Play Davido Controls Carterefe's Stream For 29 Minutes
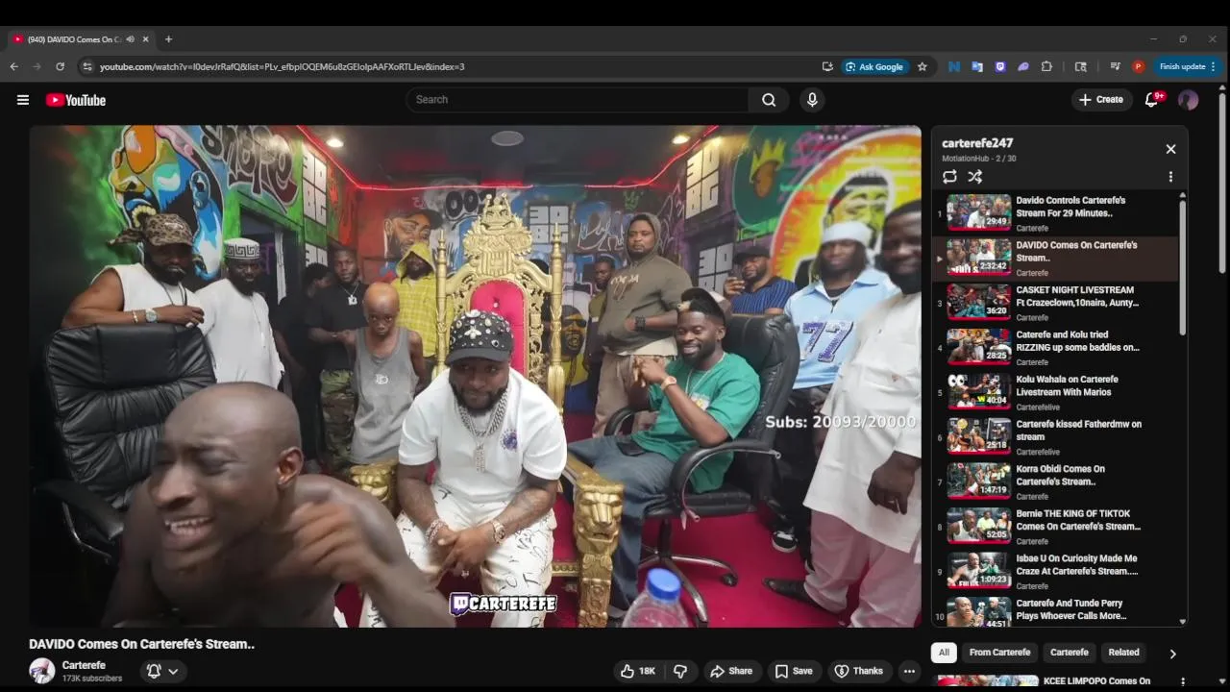Screen dimensions: 1230x692 click(x=1054, y=213)
